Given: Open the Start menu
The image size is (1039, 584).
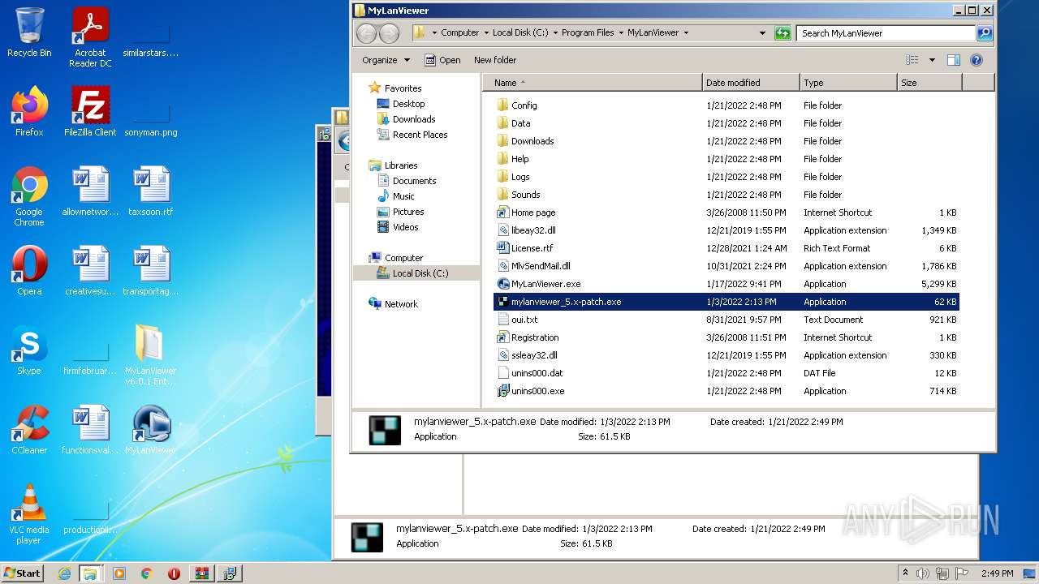Looking at the screenshot, I should (23, 573).
